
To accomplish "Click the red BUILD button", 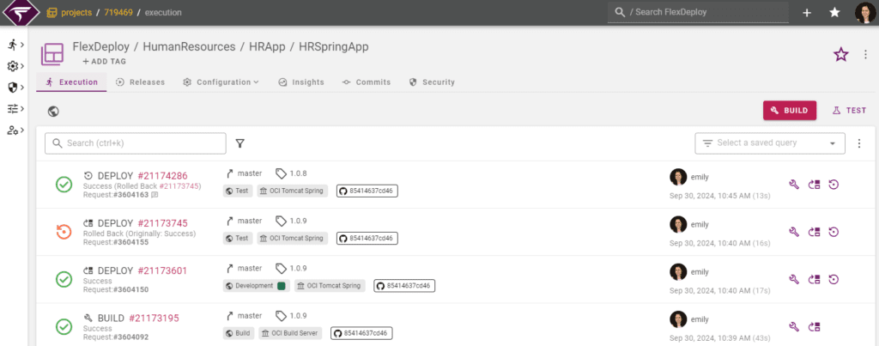I will tap(790, 111).
